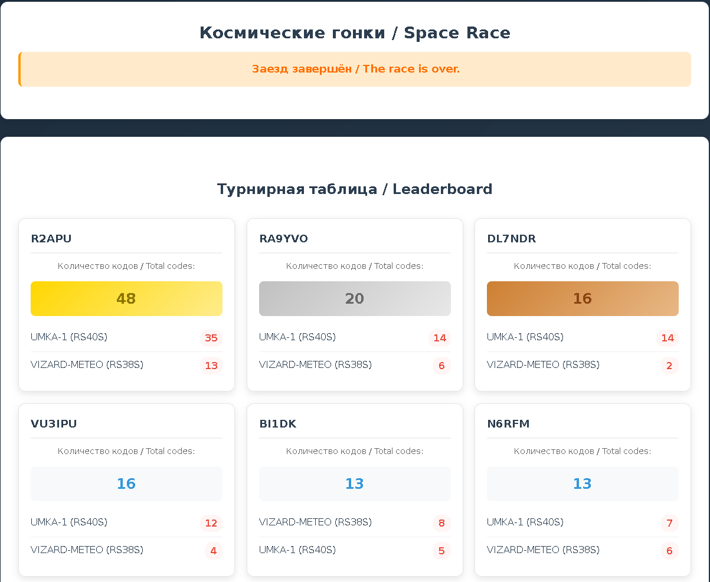Click the gold total score bar showing 48
This screenshot has height=582, width=710.
coord(126,298)
